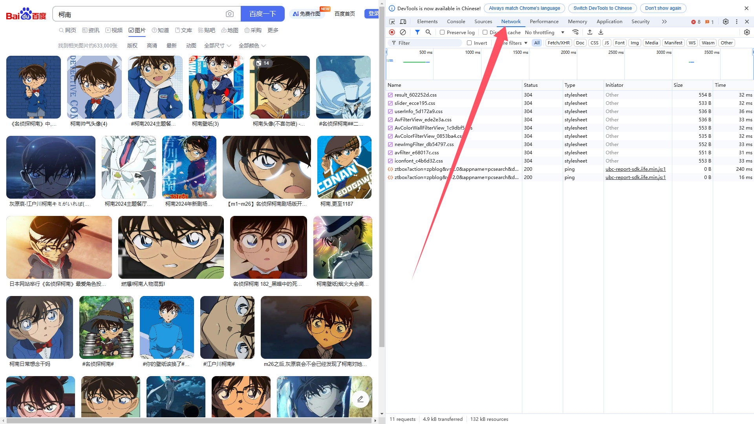Click the stylesheet icon for result_602252d.css

pyautogui.click(x=390, y=95)
